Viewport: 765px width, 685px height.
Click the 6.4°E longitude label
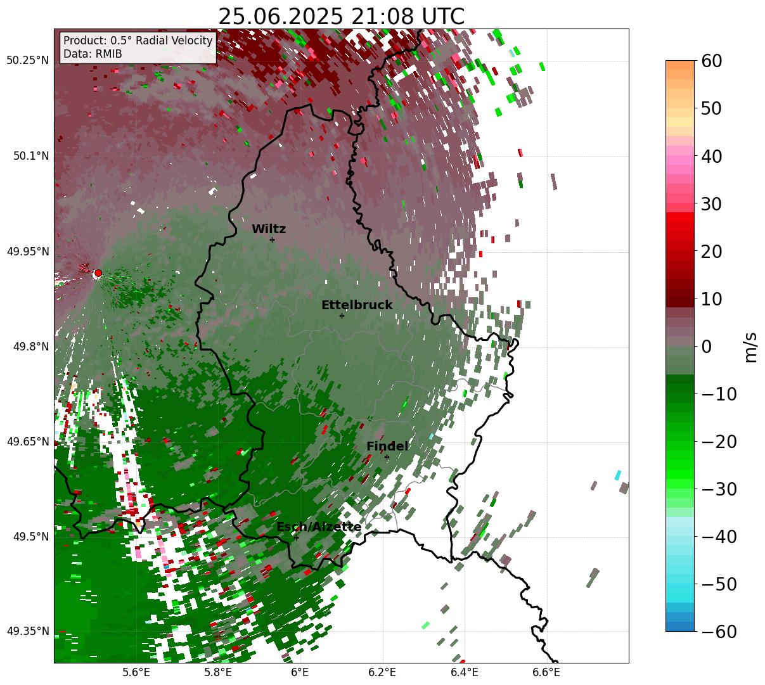pos(465,672)
